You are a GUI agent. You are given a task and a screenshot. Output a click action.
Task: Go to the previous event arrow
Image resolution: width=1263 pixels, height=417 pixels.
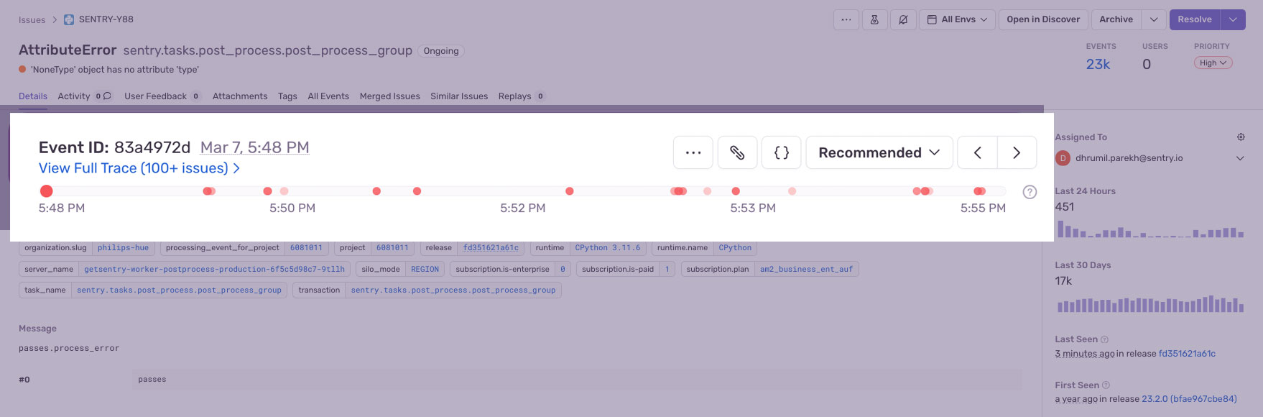[977, 152]
